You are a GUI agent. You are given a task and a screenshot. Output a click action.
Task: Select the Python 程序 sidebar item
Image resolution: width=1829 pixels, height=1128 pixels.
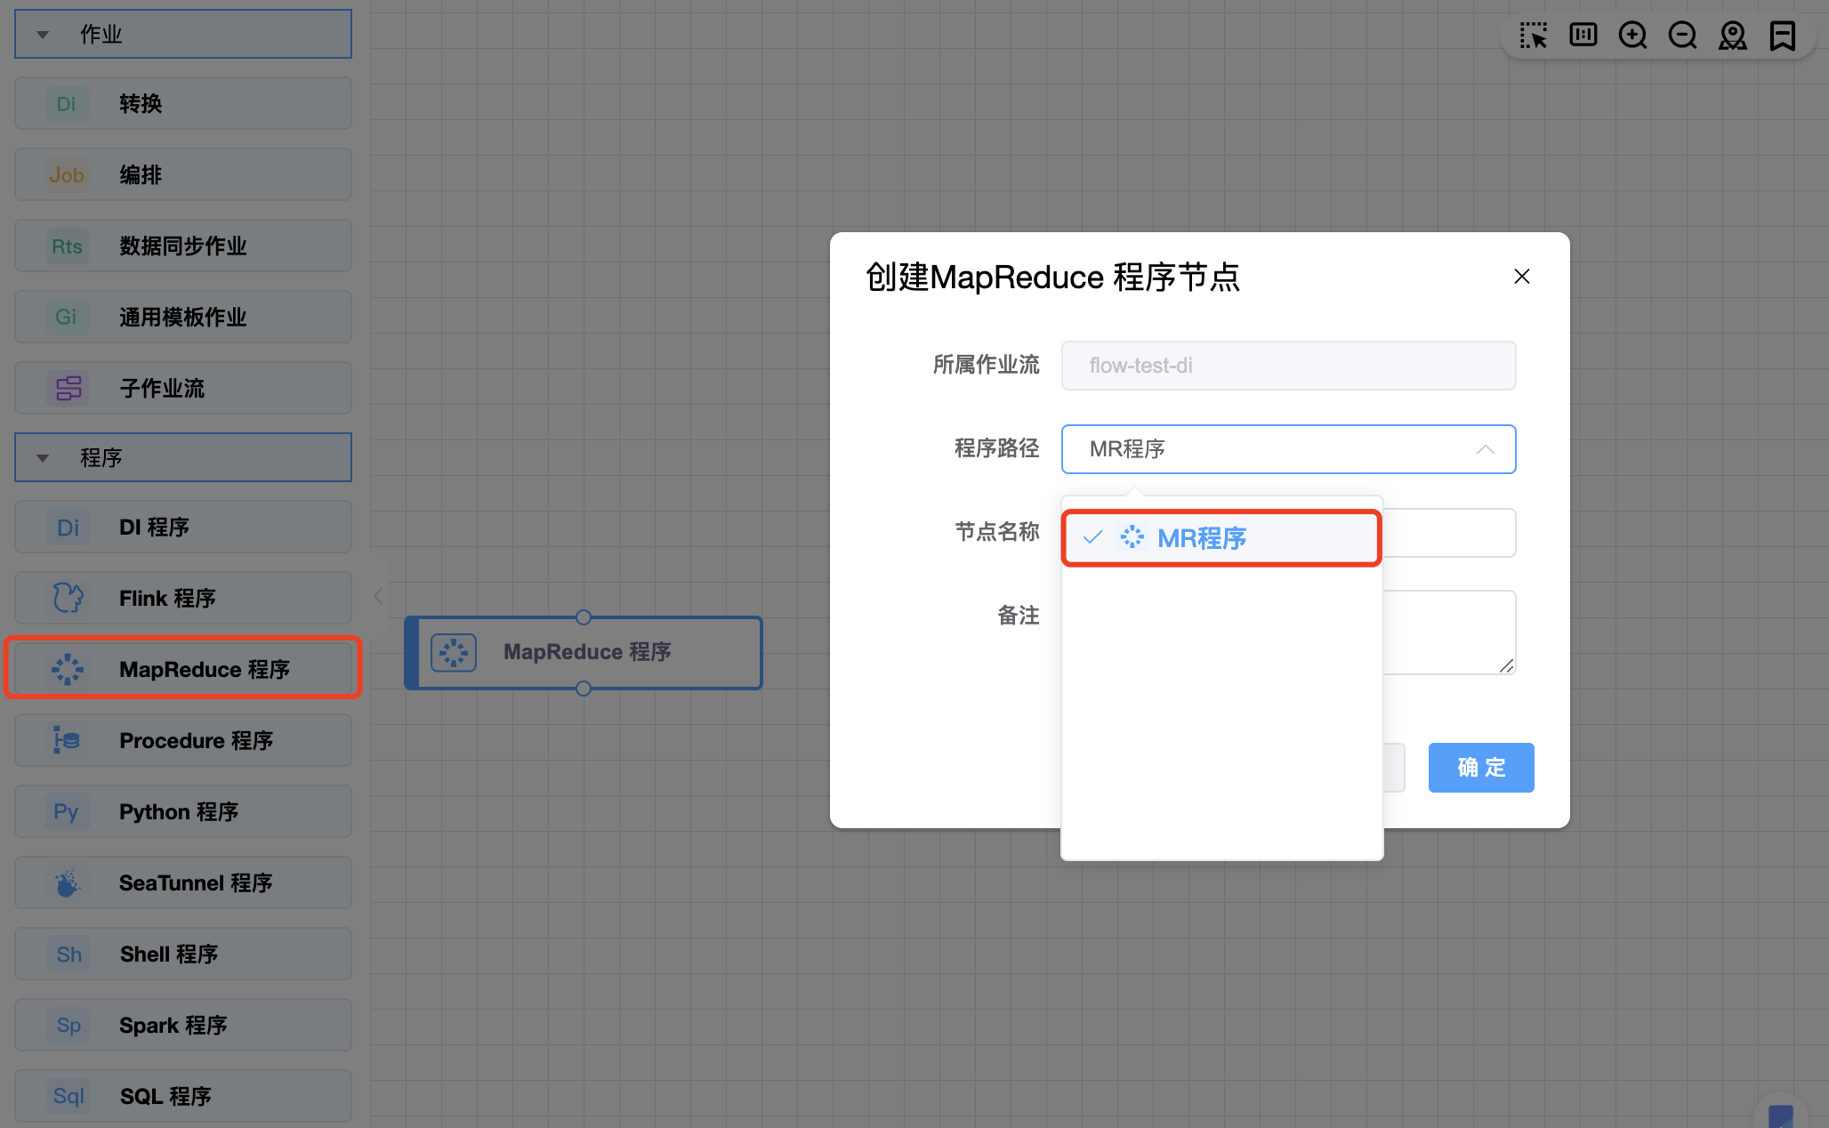tap(183, 811)
